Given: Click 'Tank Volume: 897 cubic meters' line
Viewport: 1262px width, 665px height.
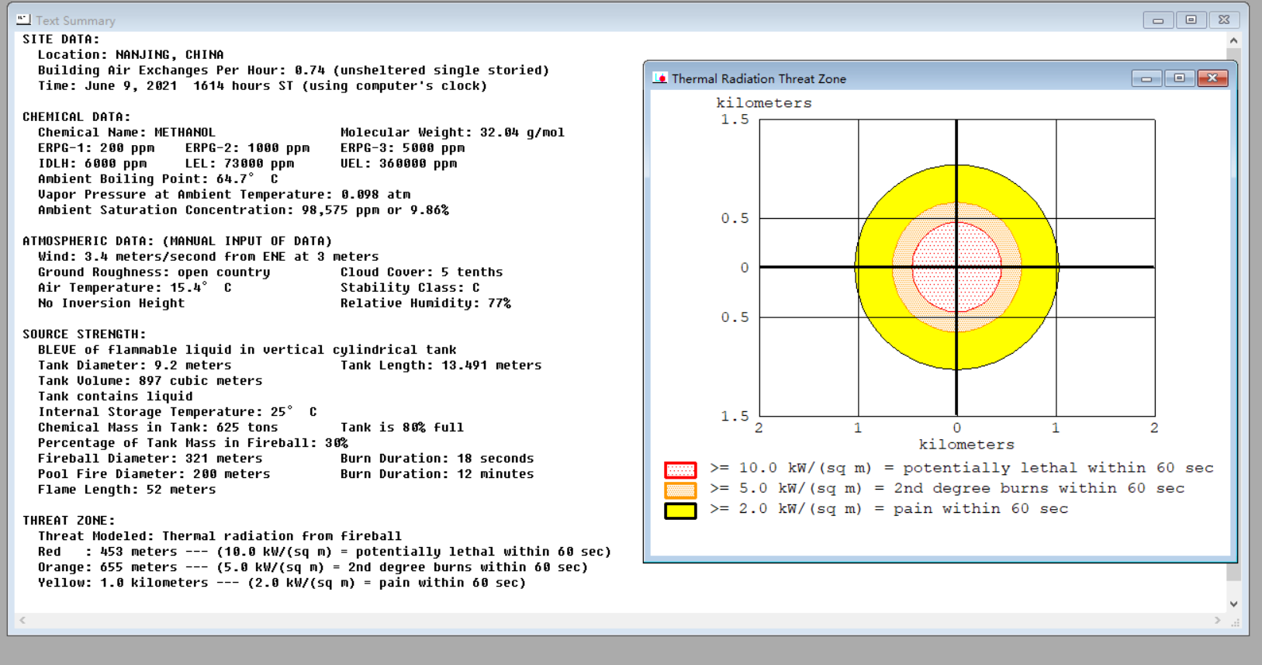Looking at the screenshot, I should pyautogui.click(x=150, y=381).
